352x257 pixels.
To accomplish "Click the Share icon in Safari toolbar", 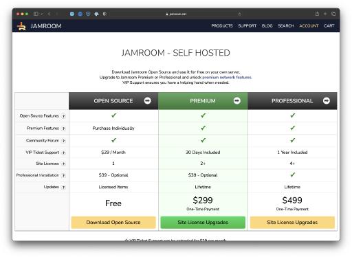I will coord(317,14).
